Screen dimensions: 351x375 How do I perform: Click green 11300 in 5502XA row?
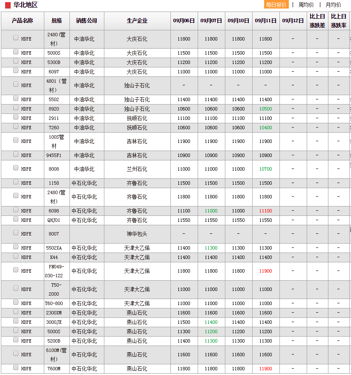(211, 248)
